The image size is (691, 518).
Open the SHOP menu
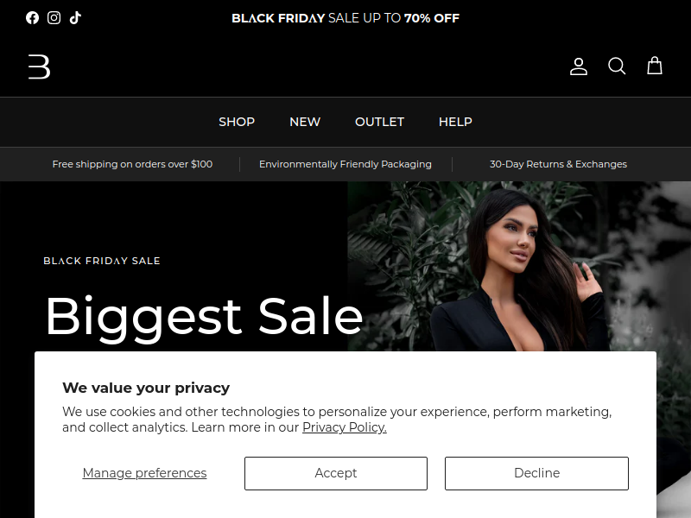click(x=237, y=122)
